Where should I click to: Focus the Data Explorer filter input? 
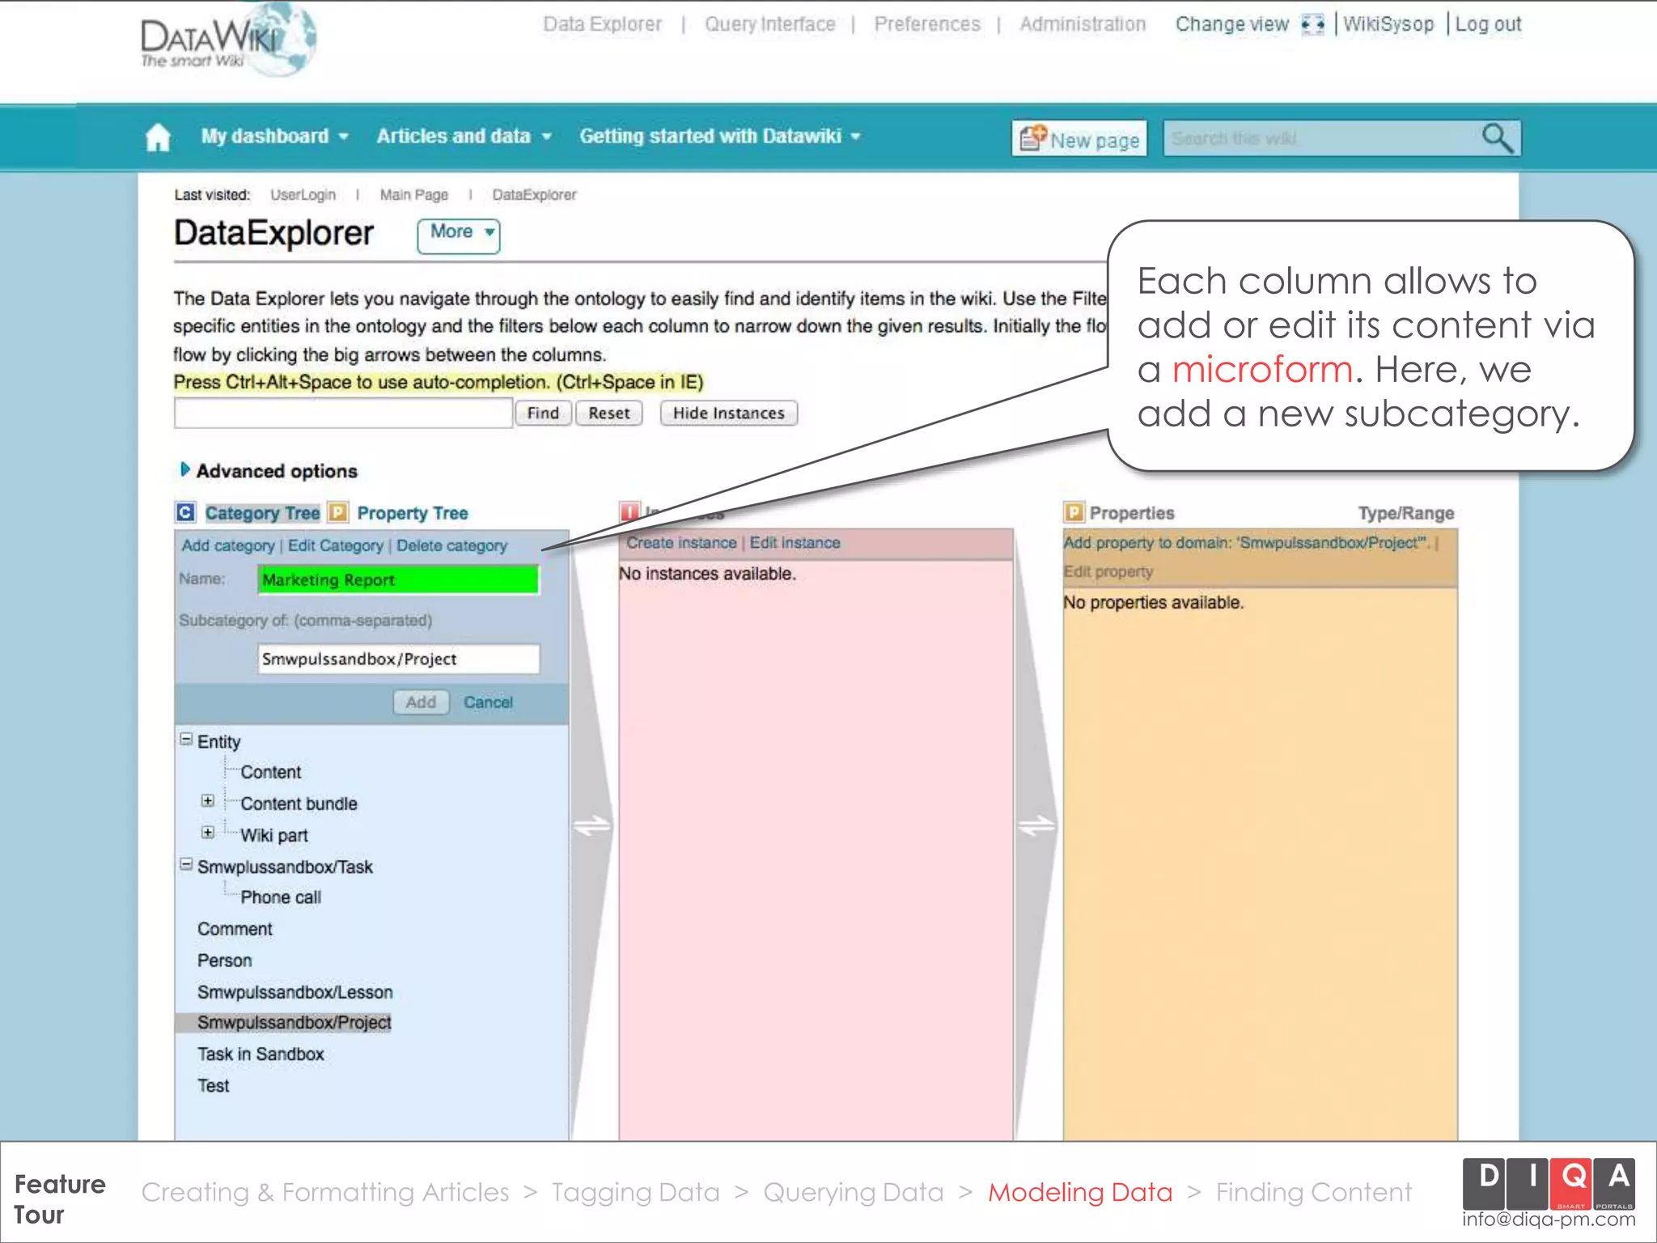click(343, 413)
